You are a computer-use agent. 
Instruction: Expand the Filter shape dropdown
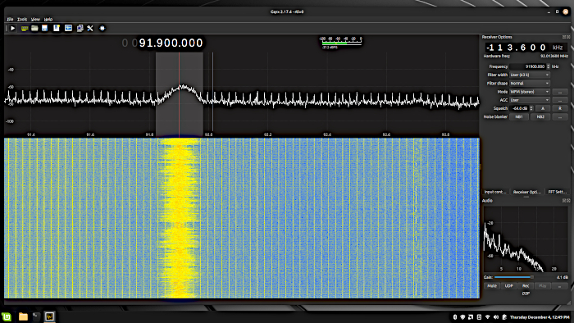pyautogui.click(x=530, y=84)
